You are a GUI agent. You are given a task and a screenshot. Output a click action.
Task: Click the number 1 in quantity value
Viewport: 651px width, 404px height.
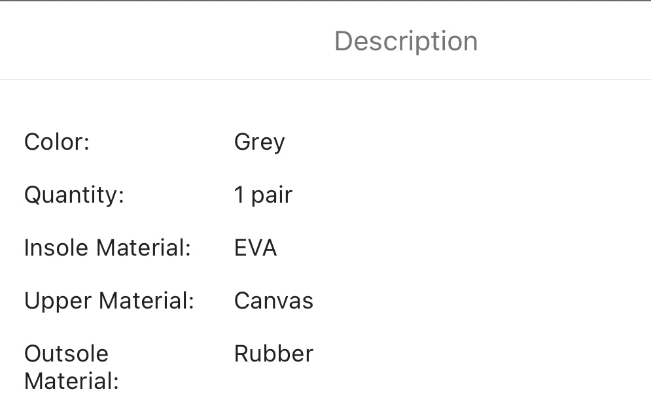(x=239, y=195)
